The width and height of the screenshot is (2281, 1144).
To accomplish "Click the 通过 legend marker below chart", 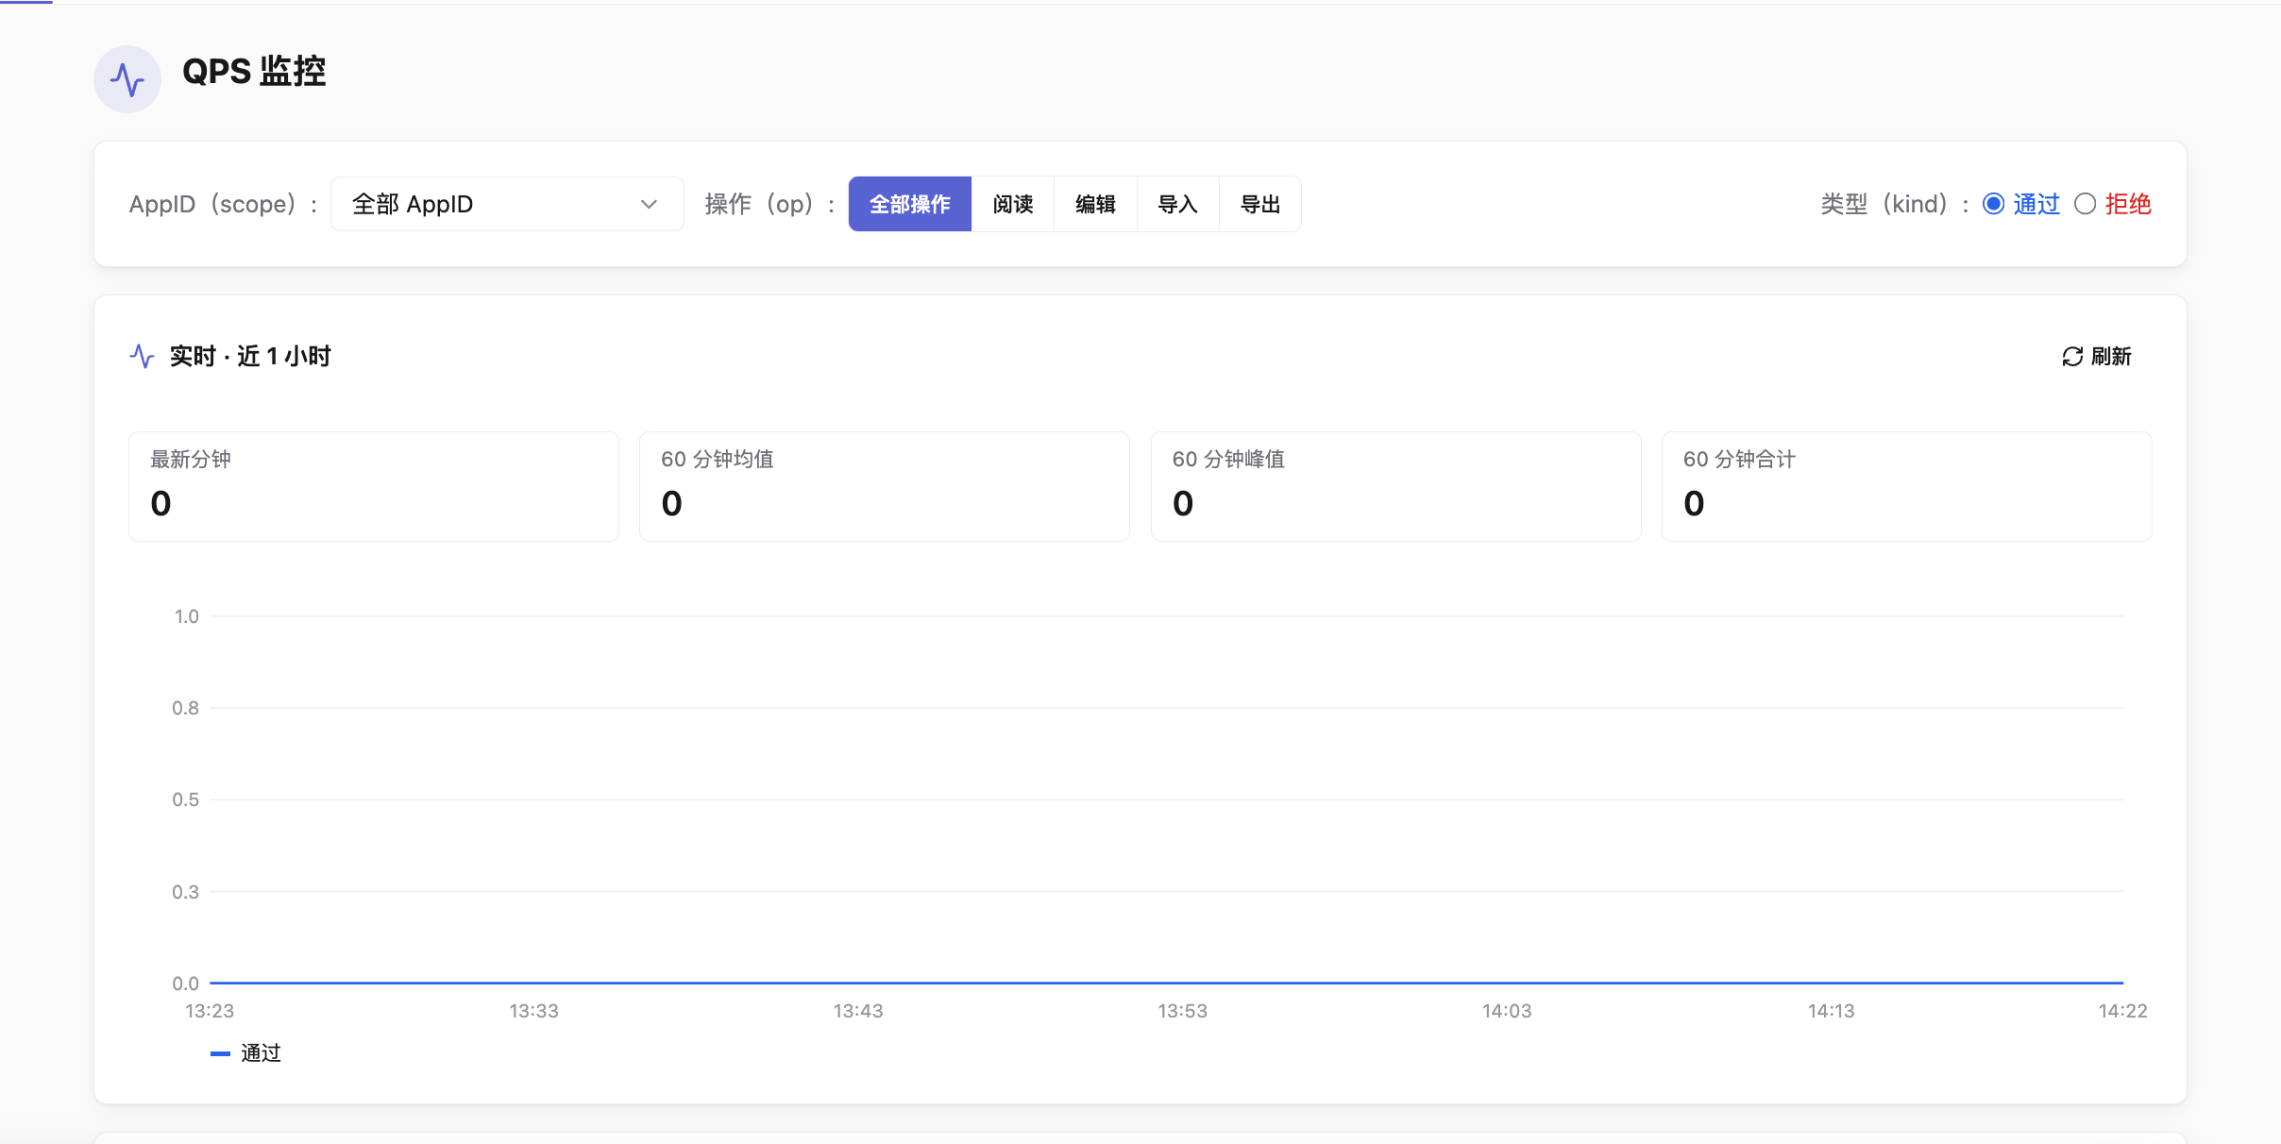I will (x=220, y=1053).
